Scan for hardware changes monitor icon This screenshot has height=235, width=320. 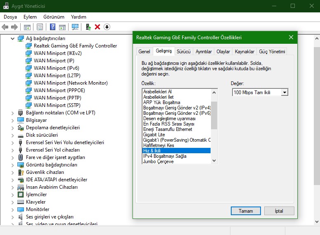pyautogui.click(x=75, y=27)
